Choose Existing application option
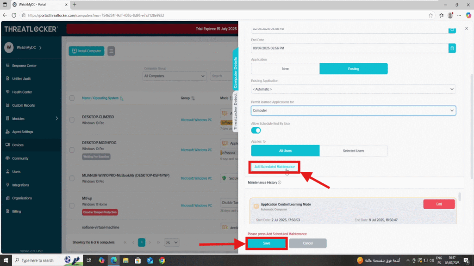The width and height of the screenshot is (474, 266). point(353,69)
